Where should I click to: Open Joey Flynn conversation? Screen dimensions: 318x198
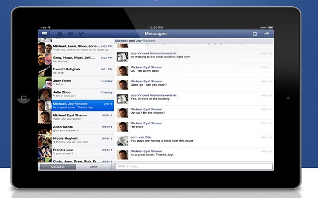coord(76,83)
